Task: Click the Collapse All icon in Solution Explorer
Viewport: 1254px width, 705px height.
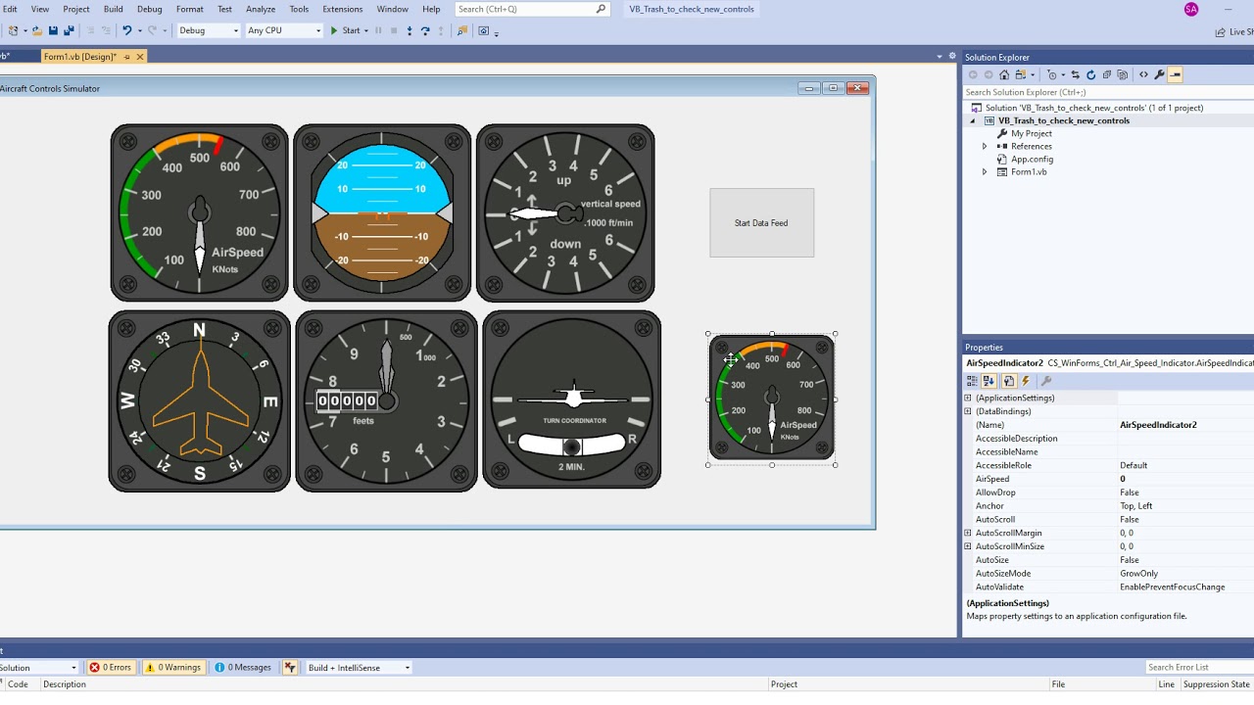Action: click(x=1106, y=74)
